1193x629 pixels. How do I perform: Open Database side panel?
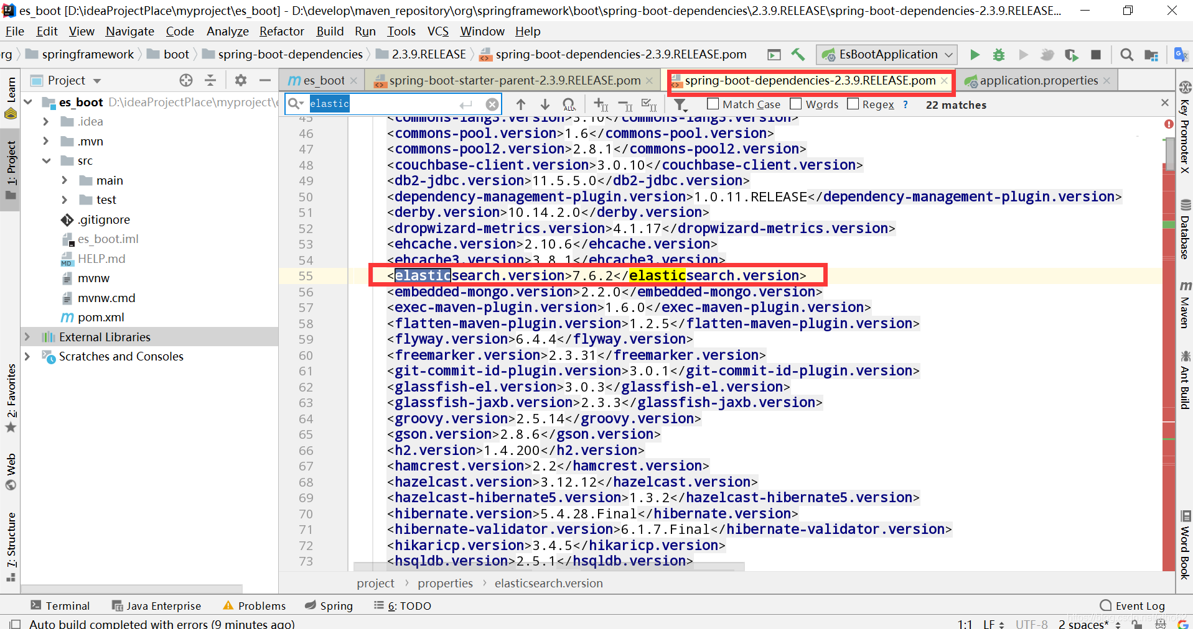coord(1185,229)
